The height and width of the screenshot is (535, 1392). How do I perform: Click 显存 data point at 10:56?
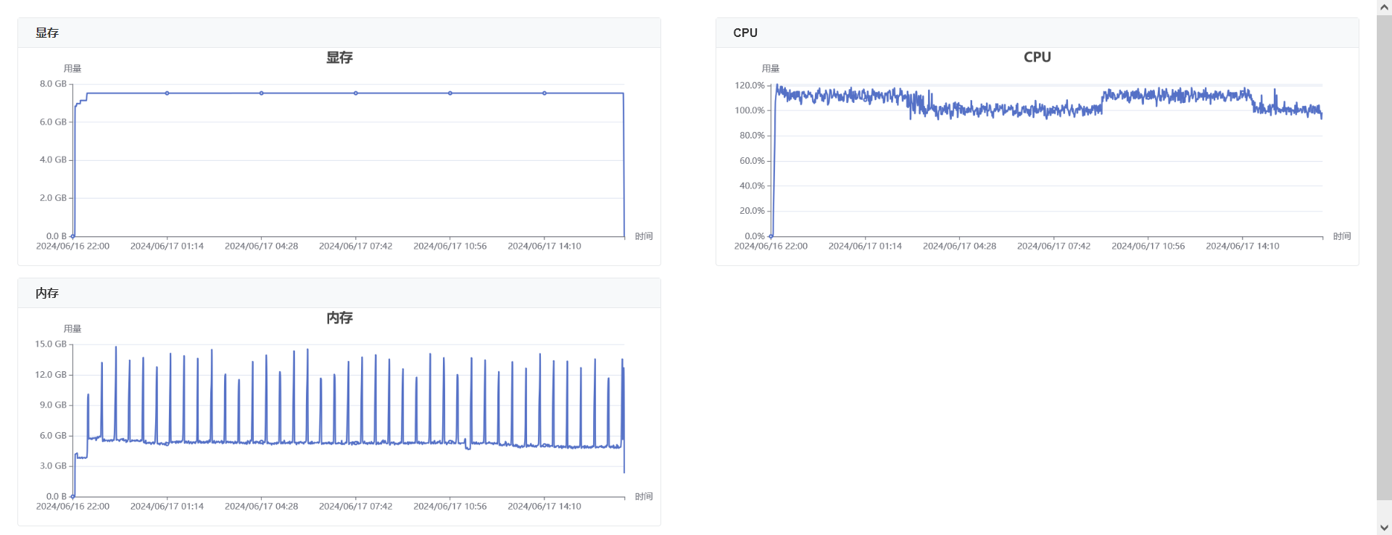[450, 94]
